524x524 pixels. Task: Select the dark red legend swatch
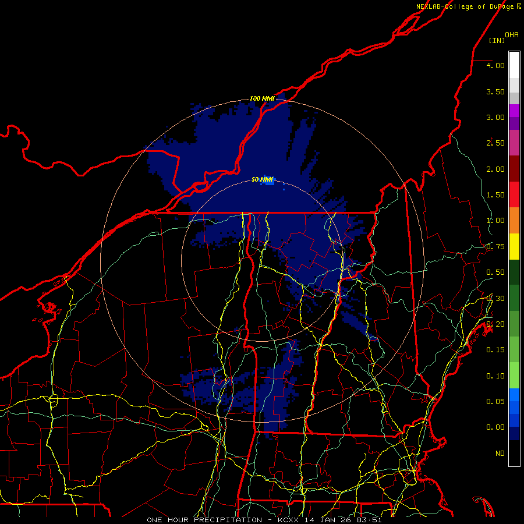tap(514, 169)
